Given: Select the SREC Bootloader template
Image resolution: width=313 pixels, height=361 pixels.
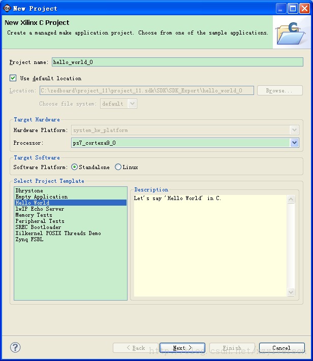Looking at the screenshot, I should [70, 227].
